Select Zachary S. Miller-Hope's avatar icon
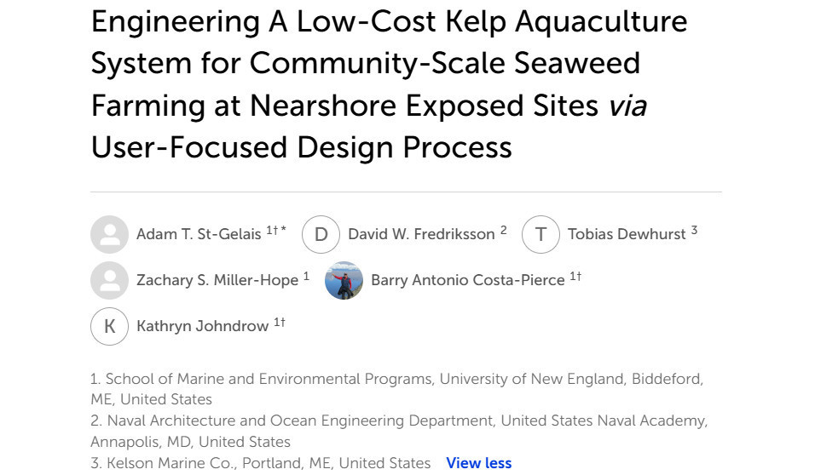 (x=110, y=280)
